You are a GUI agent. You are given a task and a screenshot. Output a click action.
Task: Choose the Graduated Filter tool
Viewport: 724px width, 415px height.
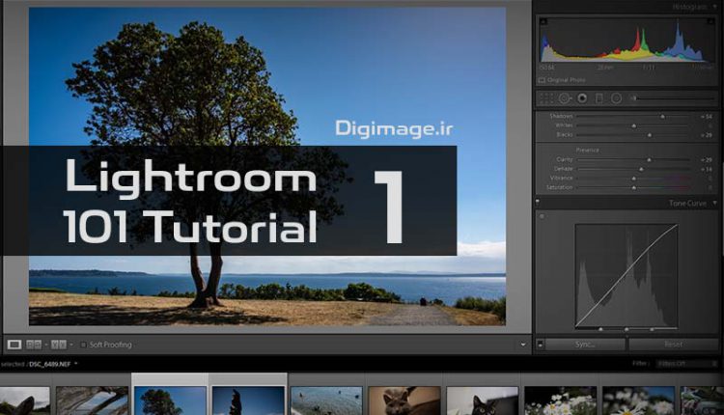click(x=599, y=98)
